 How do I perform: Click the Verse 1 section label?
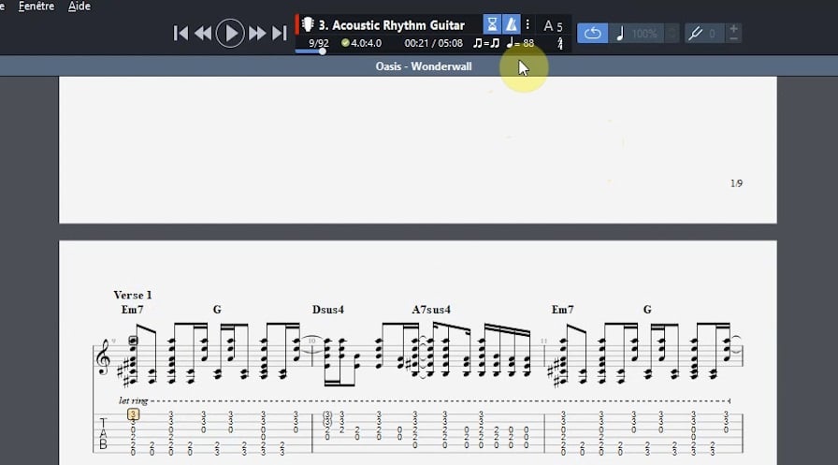click(133, 295)
